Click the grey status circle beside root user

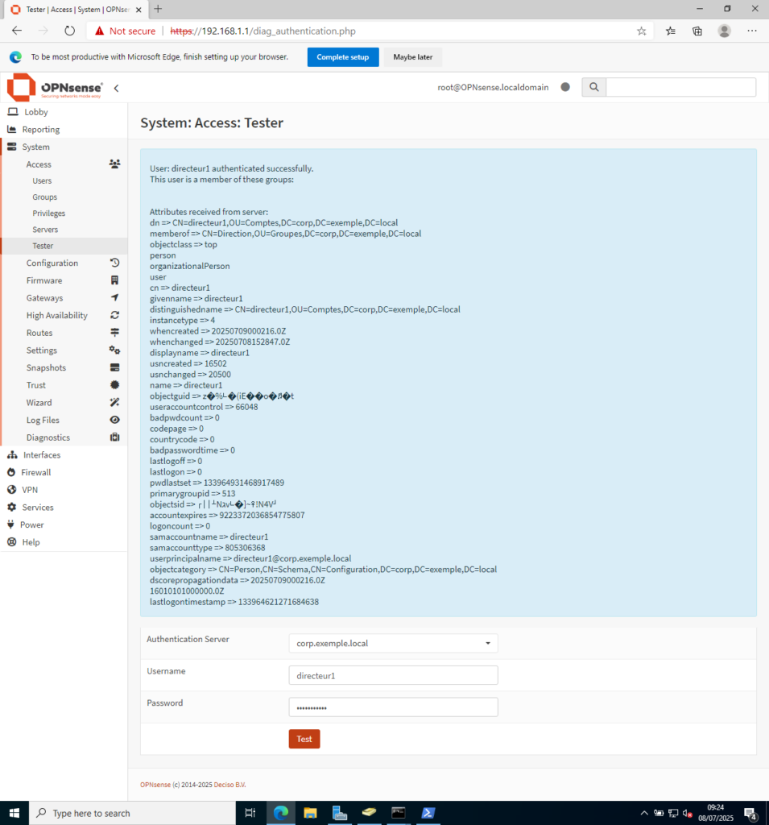coord(565,87)
